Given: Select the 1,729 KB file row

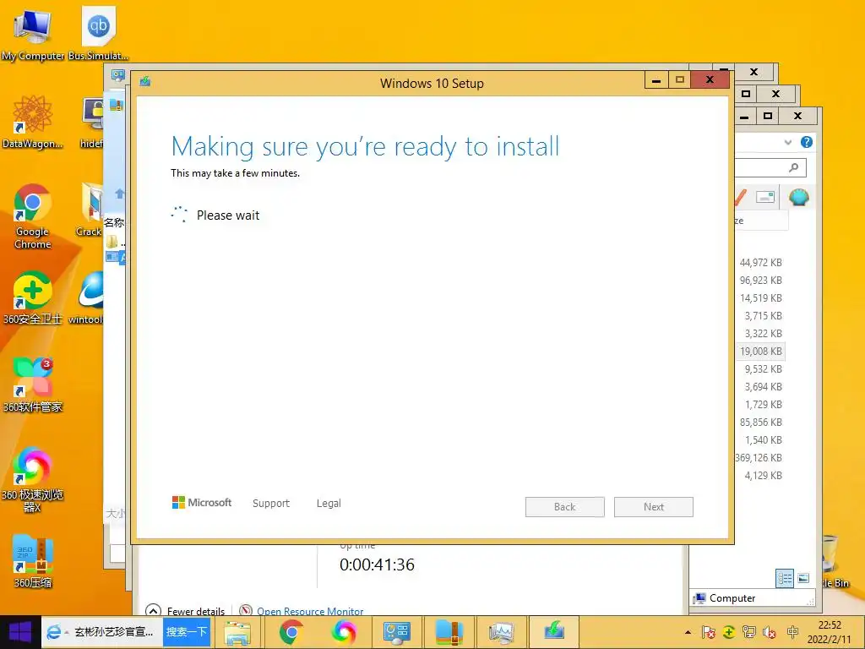Looking at the screenshot, I should [760, 405].
